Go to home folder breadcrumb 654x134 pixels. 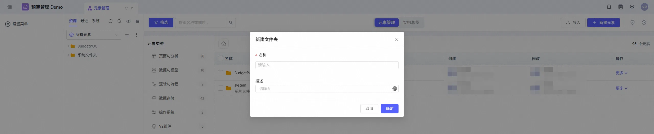click(224, 44)
